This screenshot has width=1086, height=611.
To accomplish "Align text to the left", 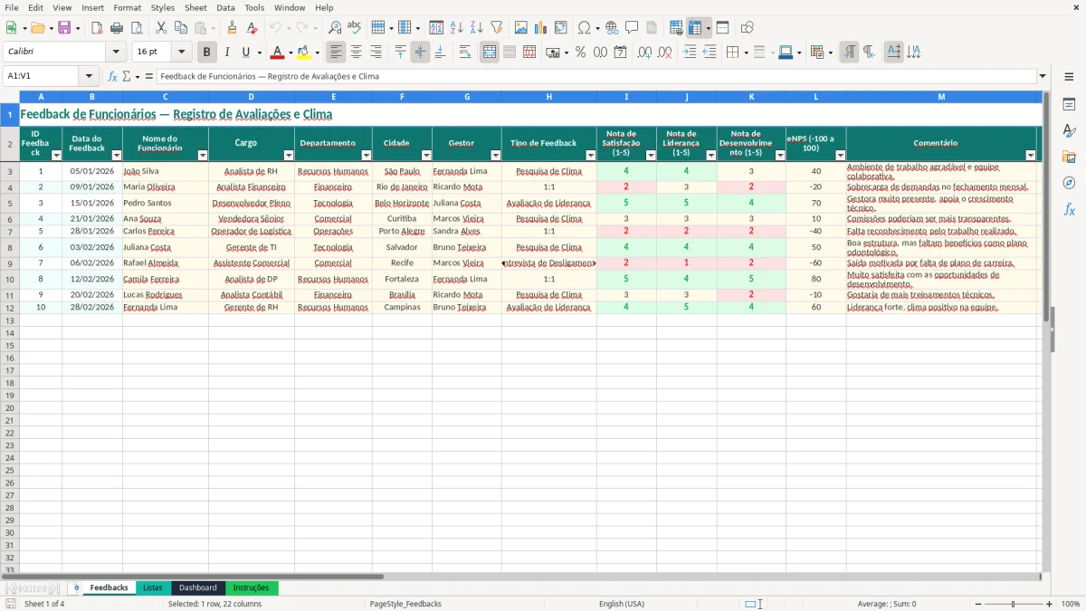I will (337, 53).
